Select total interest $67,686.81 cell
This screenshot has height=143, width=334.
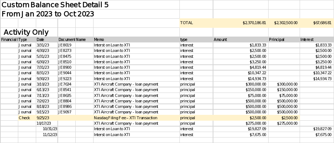(317, 23)
